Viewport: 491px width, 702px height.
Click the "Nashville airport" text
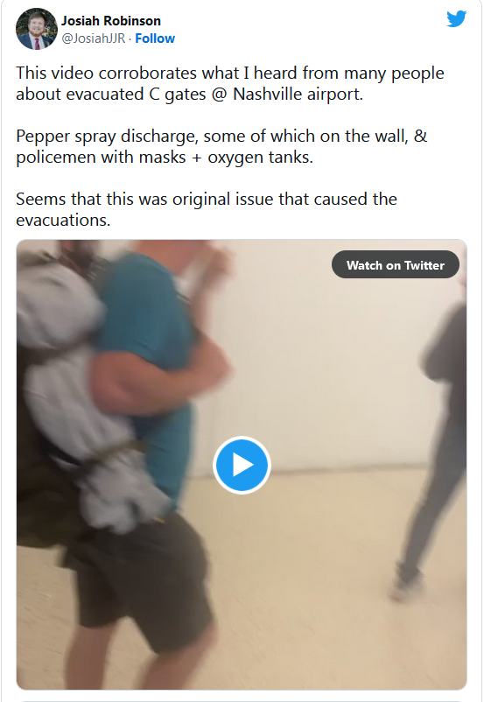click(x=298, y=95)
